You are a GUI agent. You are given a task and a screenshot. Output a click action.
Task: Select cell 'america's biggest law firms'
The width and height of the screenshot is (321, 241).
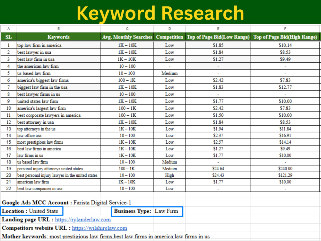pyautogui.click(x=58, y=80)
